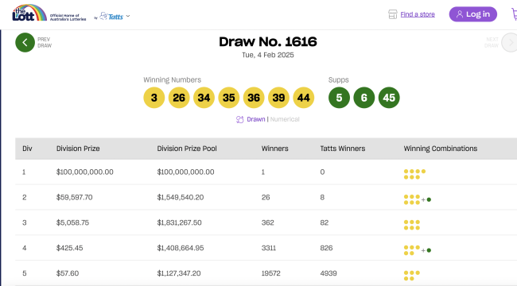The image size is (517, 286).
Task: Go to previous draw with green arrow
Action: (x=25, y=43)
